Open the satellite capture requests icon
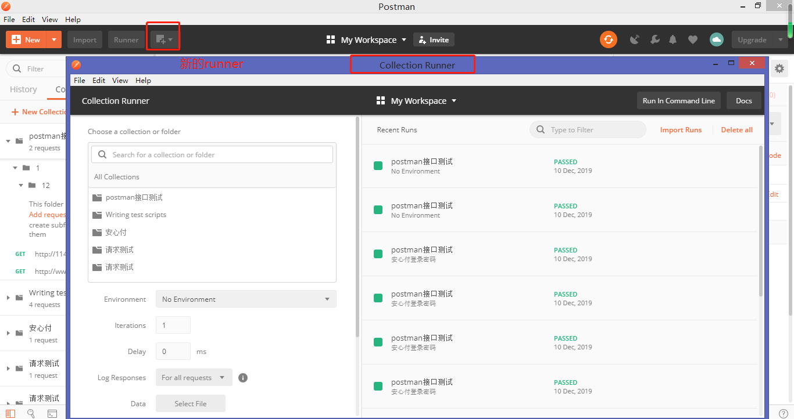Image resolution: width=794 pixels, height=419 pixels. coord(635,39)
